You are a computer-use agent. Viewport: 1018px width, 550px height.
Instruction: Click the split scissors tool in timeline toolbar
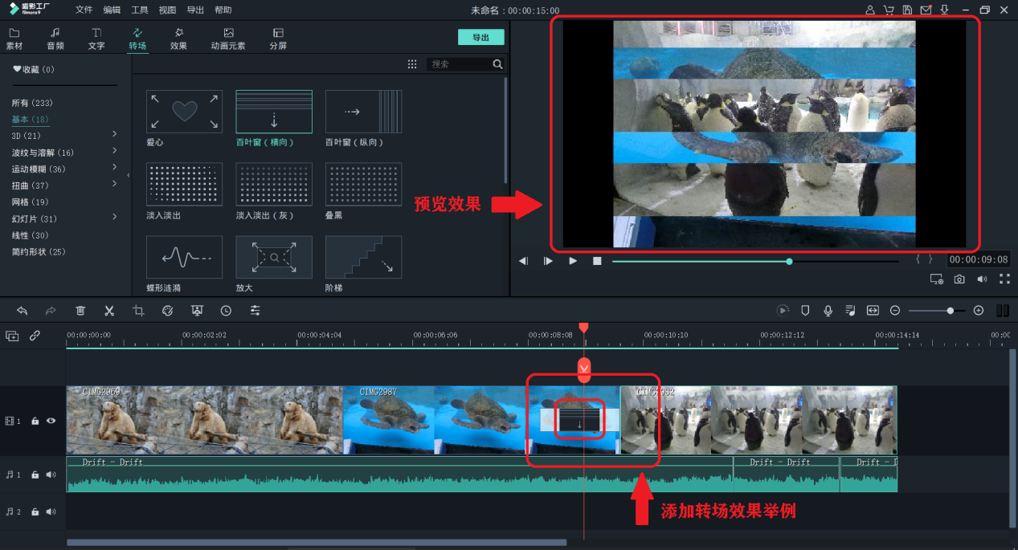pyautogui.click(x=109, y=311)
